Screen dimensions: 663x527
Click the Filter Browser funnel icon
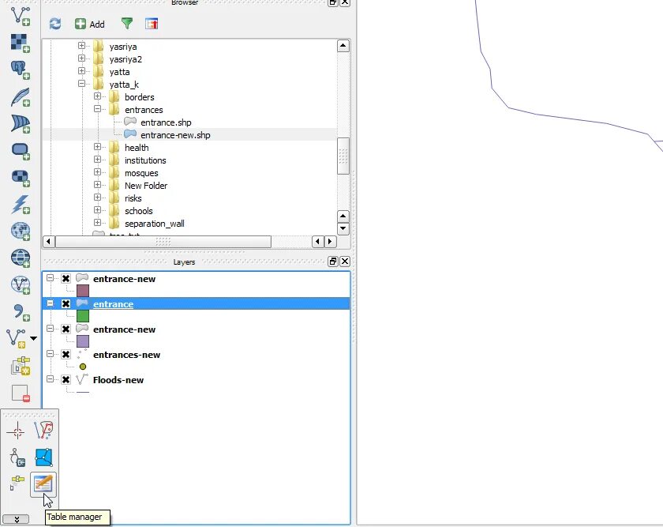tap(127, 23)
